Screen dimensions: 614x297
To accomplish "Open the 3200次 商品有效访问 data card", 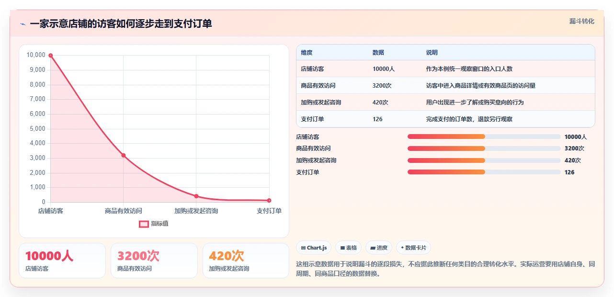I will point(154,261).
